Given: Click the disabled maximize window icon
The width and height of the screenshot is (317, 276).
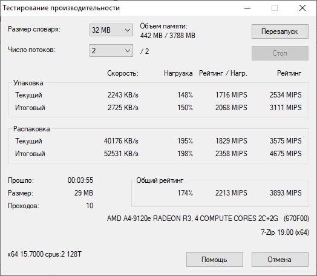Looking at the screenshot, I should pos(275,8).
